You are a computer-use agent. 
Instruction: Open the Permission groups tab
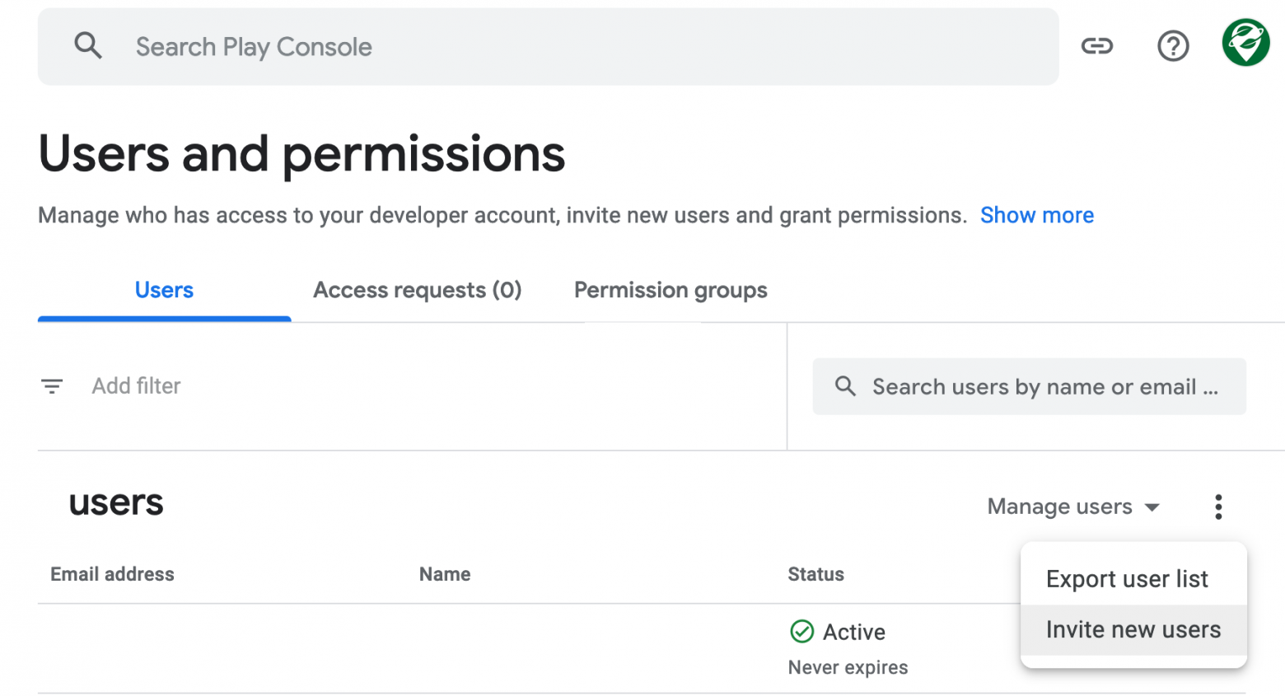click(x=671, y=290)
